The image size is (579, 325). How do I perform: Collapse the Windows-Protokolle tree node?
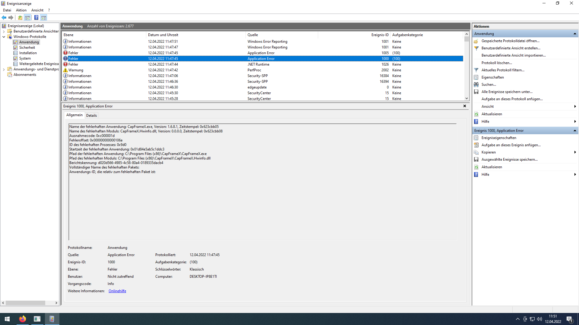click(4, 37)
